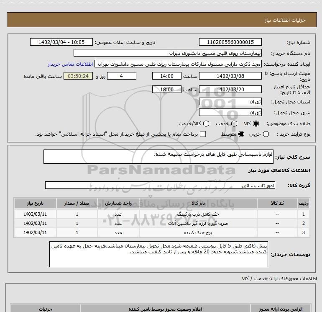Click the request creator name field

click(178, 64)
